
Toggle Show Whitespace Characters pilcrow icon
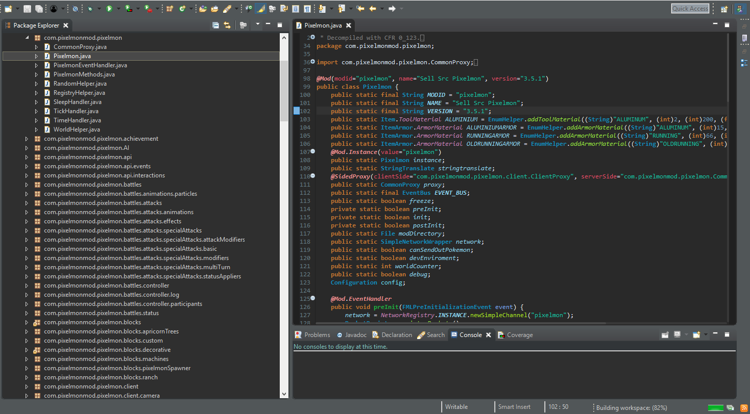(x=307, y=9)
